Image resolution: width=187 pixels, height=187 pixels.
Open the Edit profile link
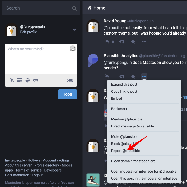pos(29,32)
